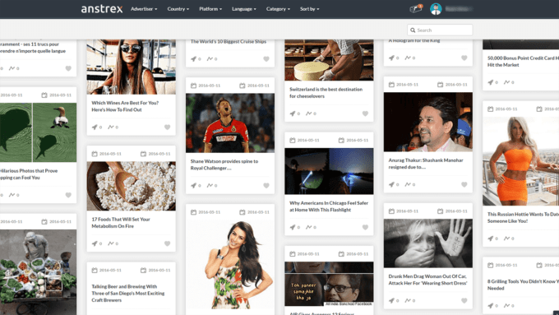The image size is (559, 315).
Task: Click the trend chart icon under 17 Foods ad
Action: [111, 243]
